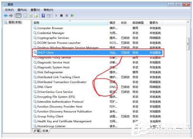This screenshot has width=193, height=139.
Task: Sort by the 状态 column header
Action: point(125,23)
